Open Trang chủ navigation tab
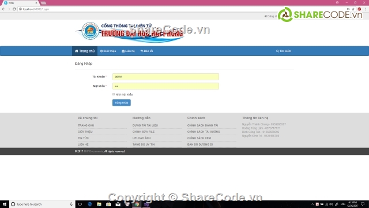Viewport: 369px width, 208px height. 85,51
